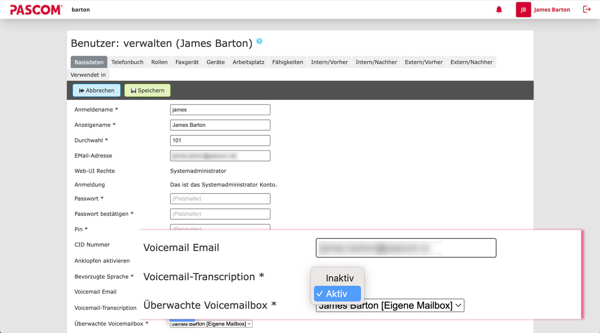The height and width of the screenshot is (333, 600).
Task: Click the notification bell icon
Action: coord(499,10)
